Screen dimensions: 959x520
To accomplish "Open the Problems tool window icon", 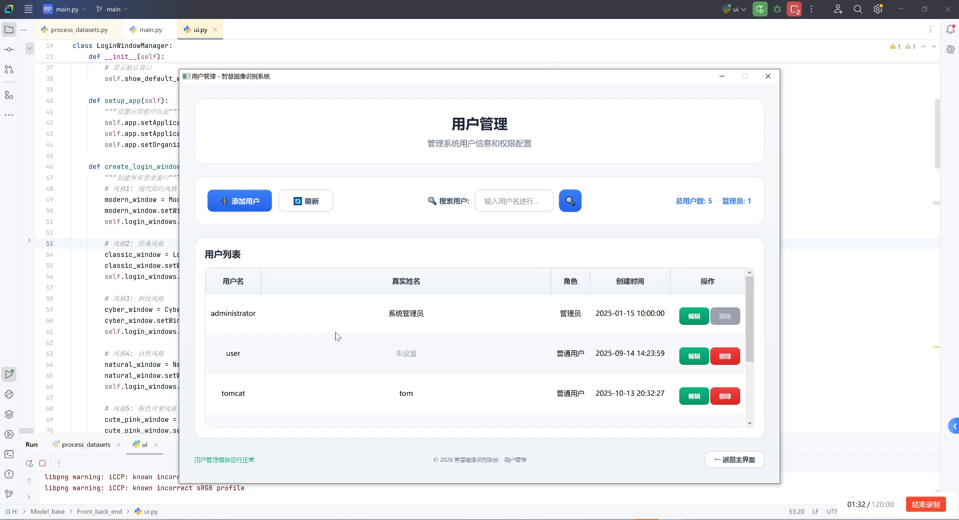I will click(x=9, y=475).
